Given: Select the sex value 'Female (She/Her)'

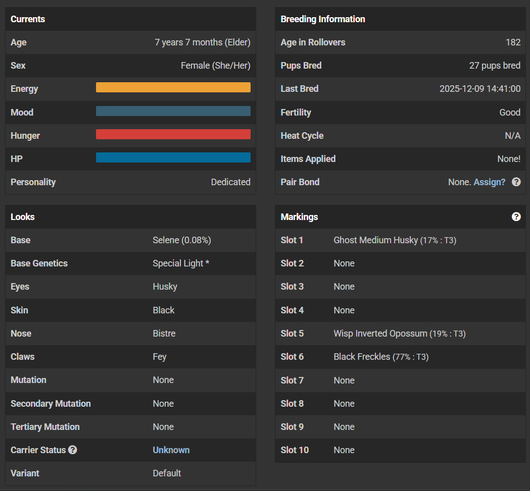Looking at the screenshot, I should 216,66.
